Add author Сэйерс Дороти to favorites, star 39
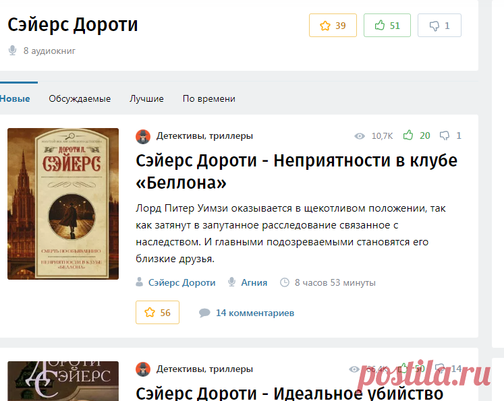This screenshot has width=504, height=401. 333,26
